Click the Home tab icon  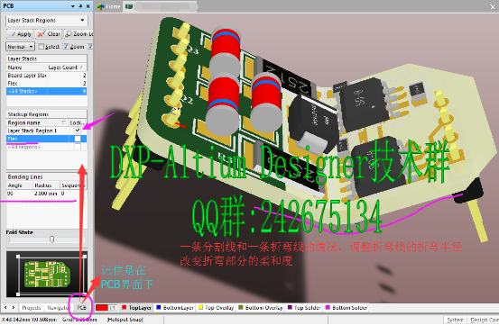101,6
